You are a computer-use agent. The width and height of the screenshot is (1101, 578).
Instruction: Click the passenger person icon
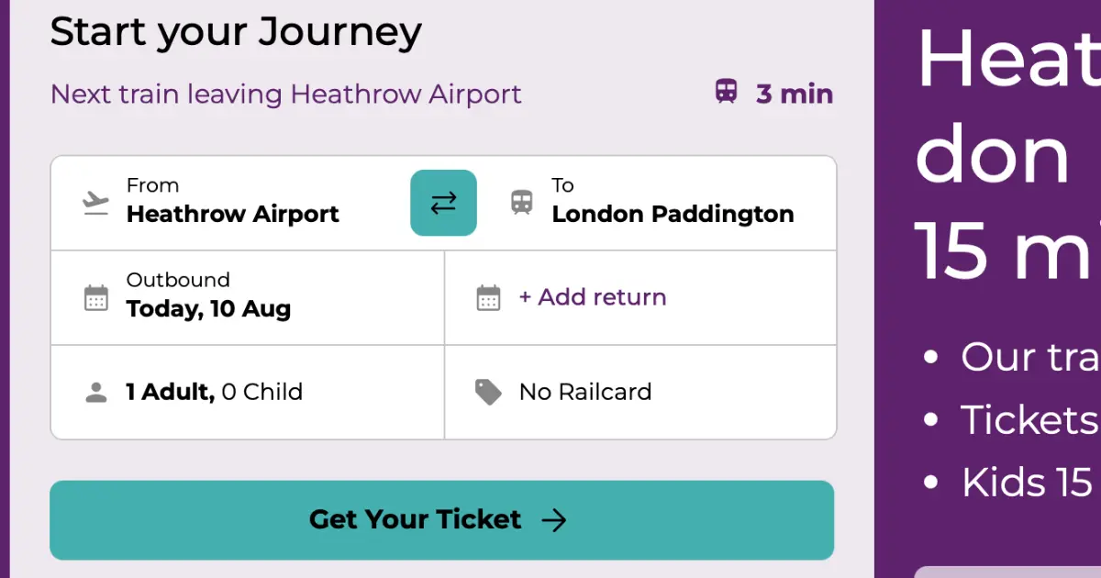[95, 393]
